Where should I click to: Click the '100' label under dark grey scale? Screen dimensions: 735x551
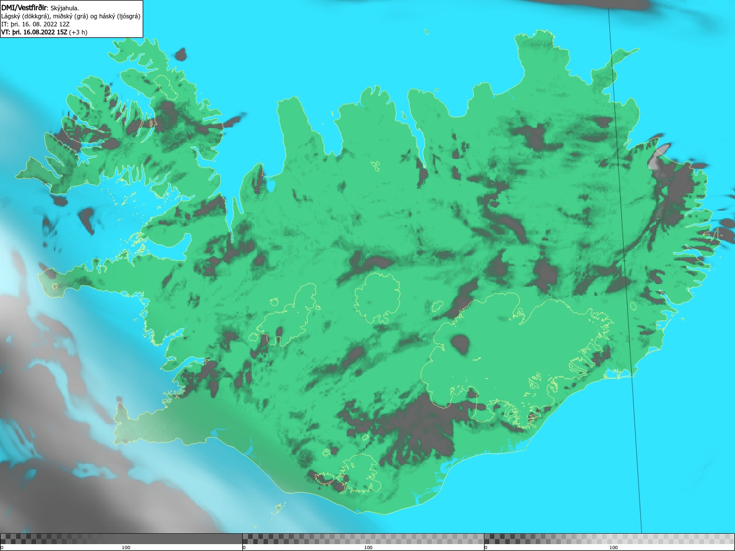(126, 548)
